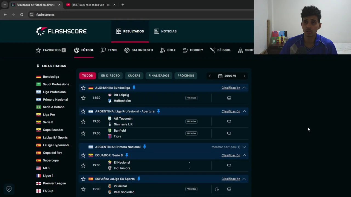Viewport: 351px width, 197px height.
Task: Star the RB Leipzig vs Hoffenheim match
Action: [x=83, y=98]
